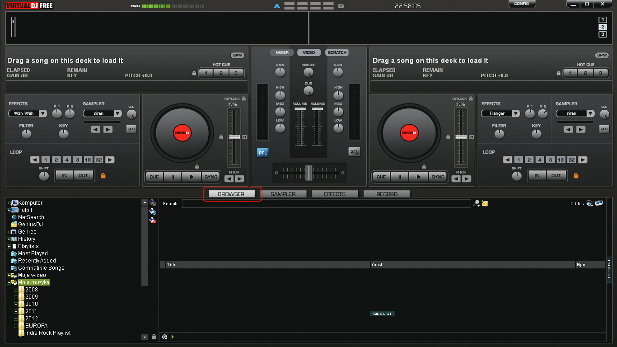Click the crossfader handle
The image size is (617, 347).
click(308, 173)
